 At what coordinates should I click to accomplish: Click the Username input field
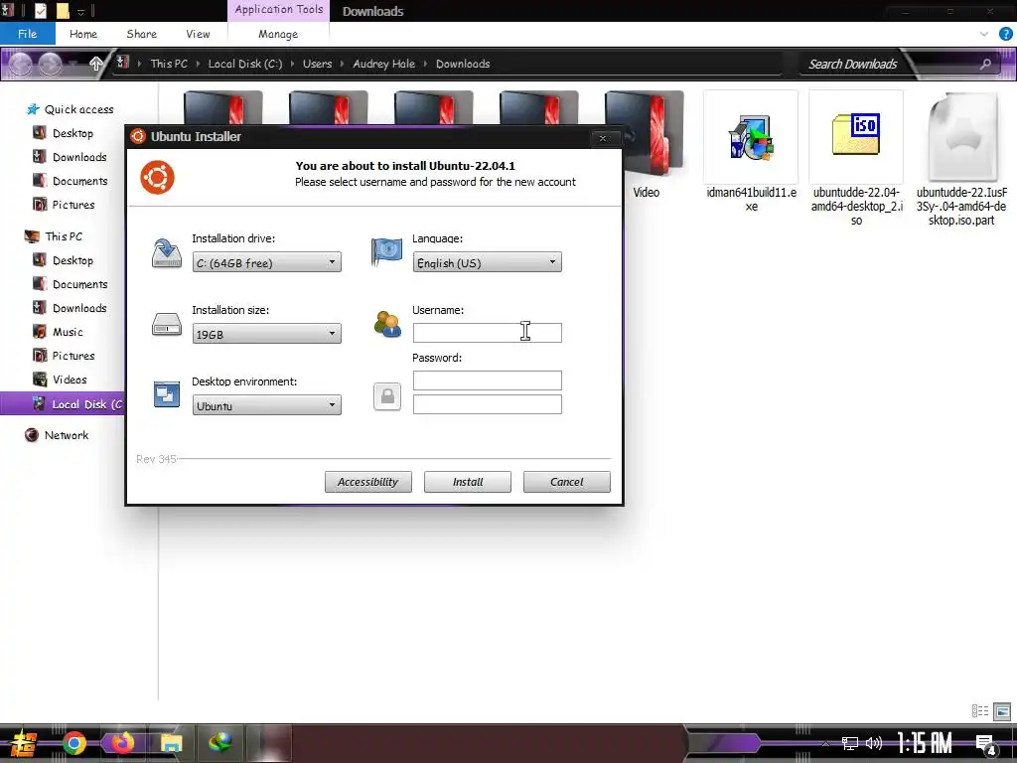tap(487, 332)
